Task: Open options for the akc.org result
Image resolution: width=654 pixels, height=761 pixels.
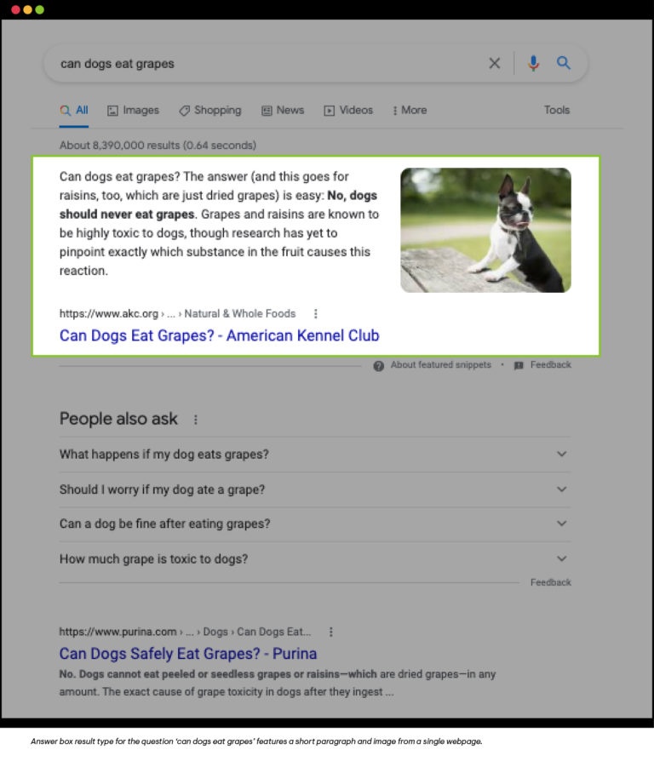Action: (316, 313)
